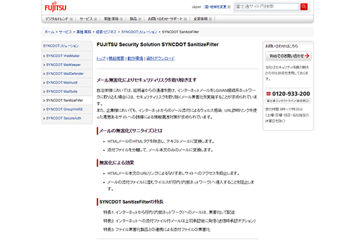Open the 機能概要 link
This screenshot has width=354, height=245.
point(116,59)
